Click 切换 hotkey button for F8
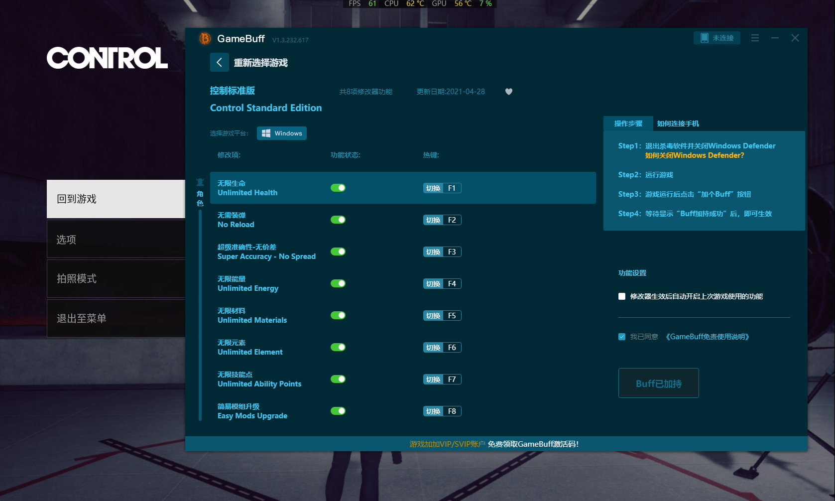The image size is (835, 501). [433, 411]
